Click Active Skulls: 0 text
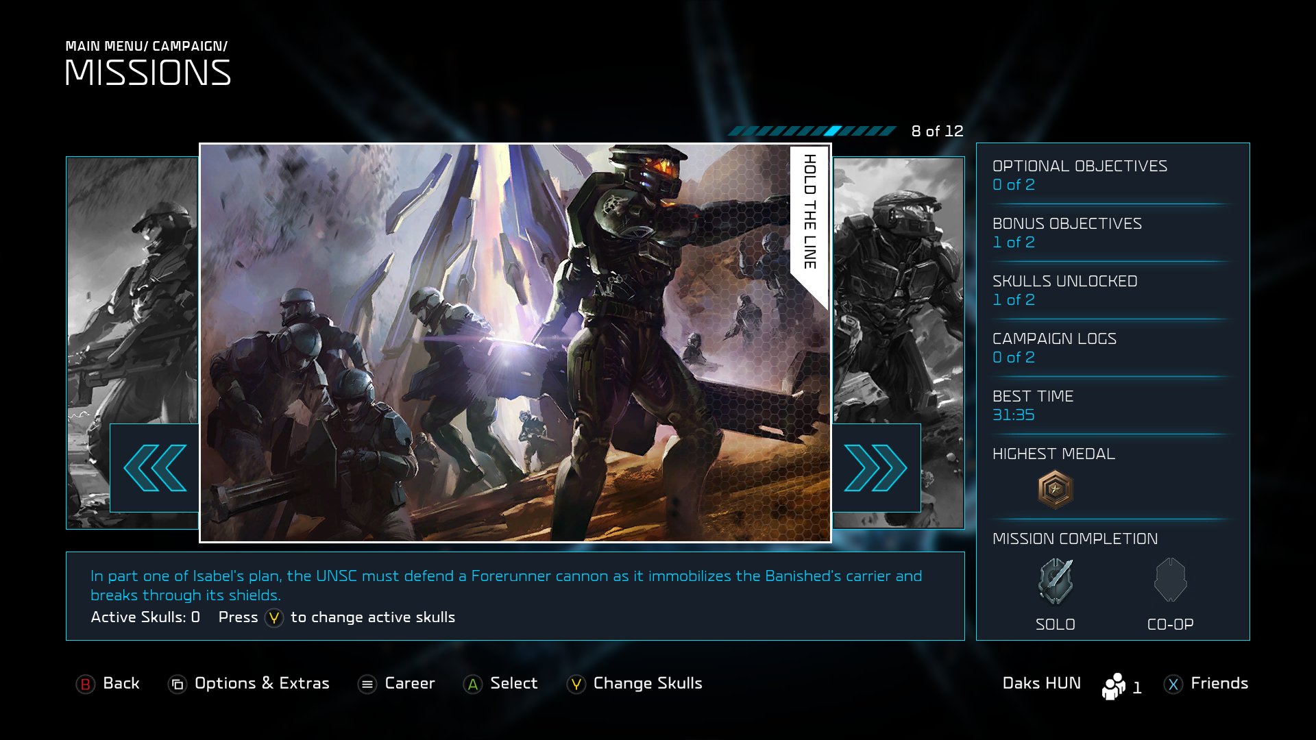The height and width of the screenshot is (740, 1316). 145,617
